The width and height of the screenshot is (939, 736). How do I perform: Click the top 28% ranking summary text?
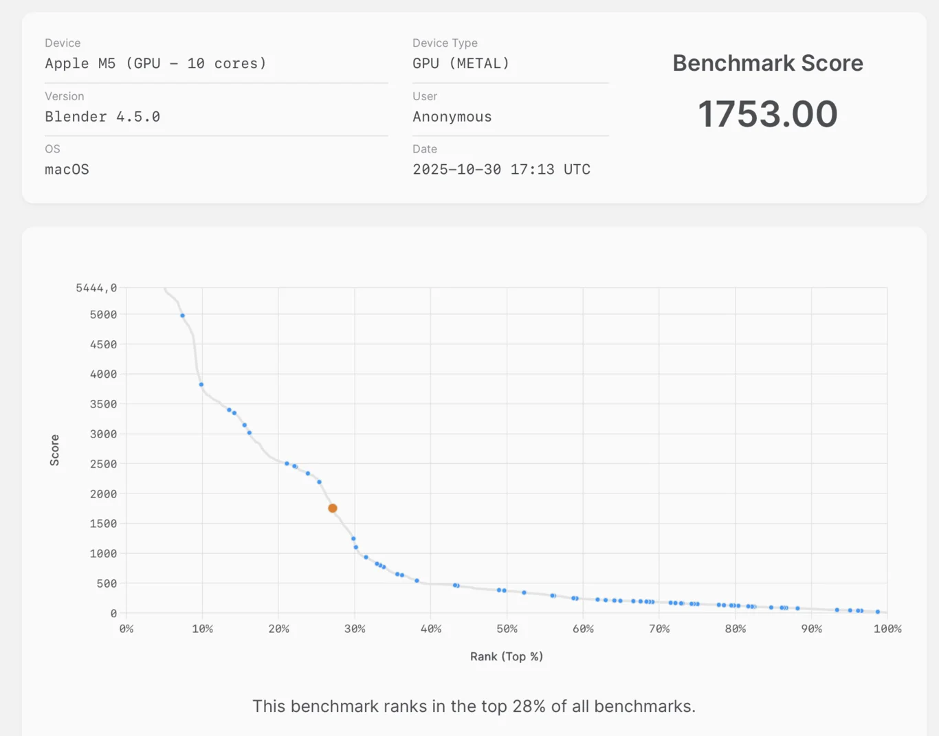click(474, 706)
